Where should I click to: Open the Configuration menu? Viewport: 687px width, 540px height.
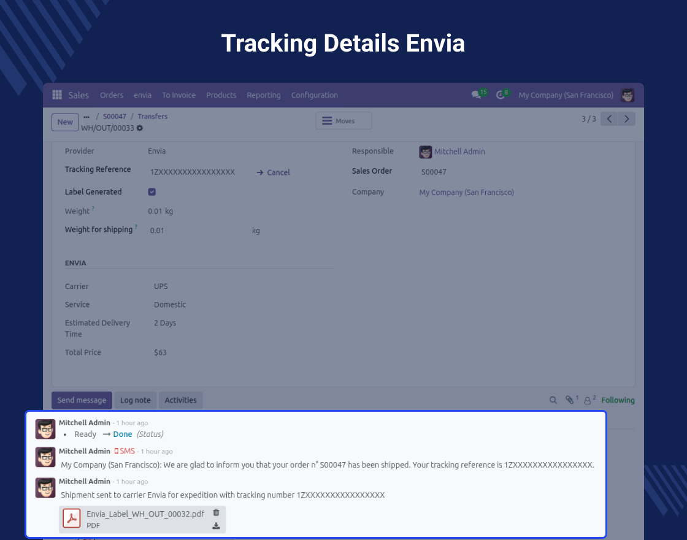314,95
